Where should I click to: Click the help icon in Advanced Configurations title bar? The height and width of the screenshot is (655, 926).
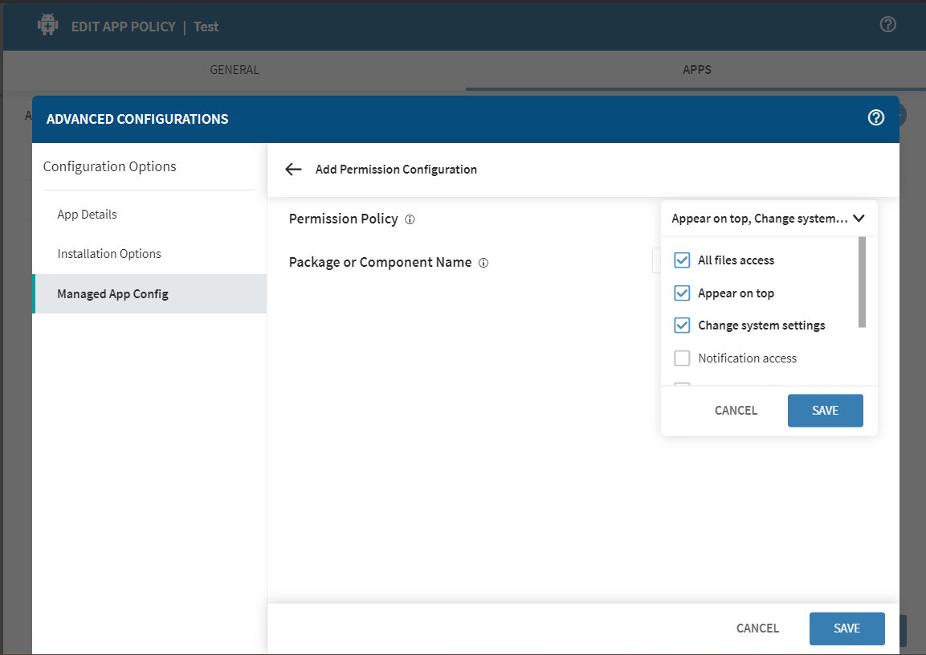pyautogui.click(x=876, y=118)
